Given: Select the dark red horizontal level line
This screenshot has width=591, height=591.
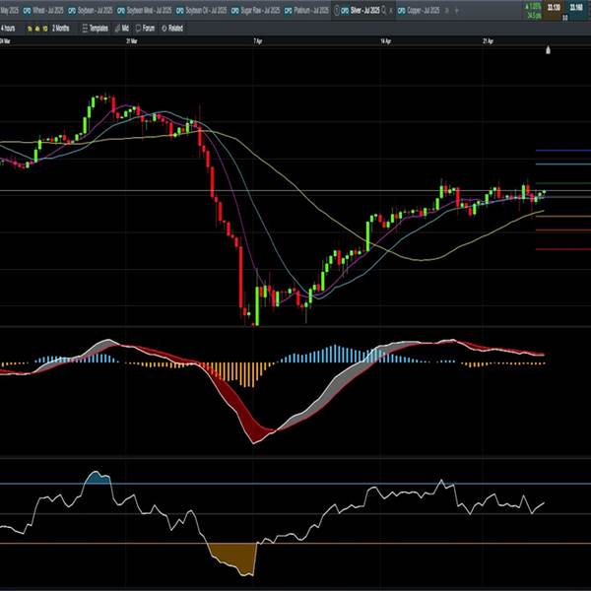Looking at the screenshot, I should 563,249.
